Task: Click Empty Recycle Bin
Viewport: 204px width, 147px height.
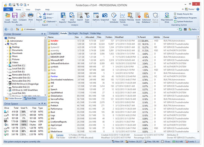Action: point(183,14)
